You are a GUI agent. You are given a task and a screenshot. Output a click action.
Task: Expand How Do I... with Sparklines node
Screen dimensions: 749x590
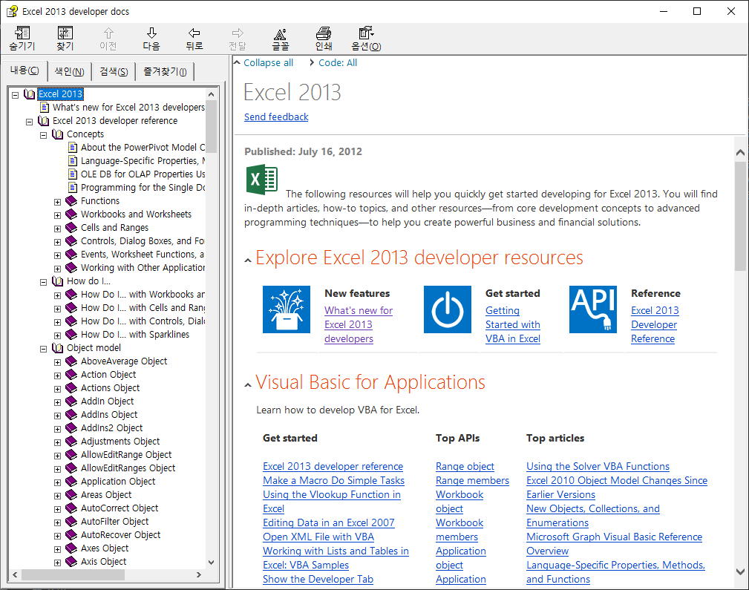click(x=57, y=334)
